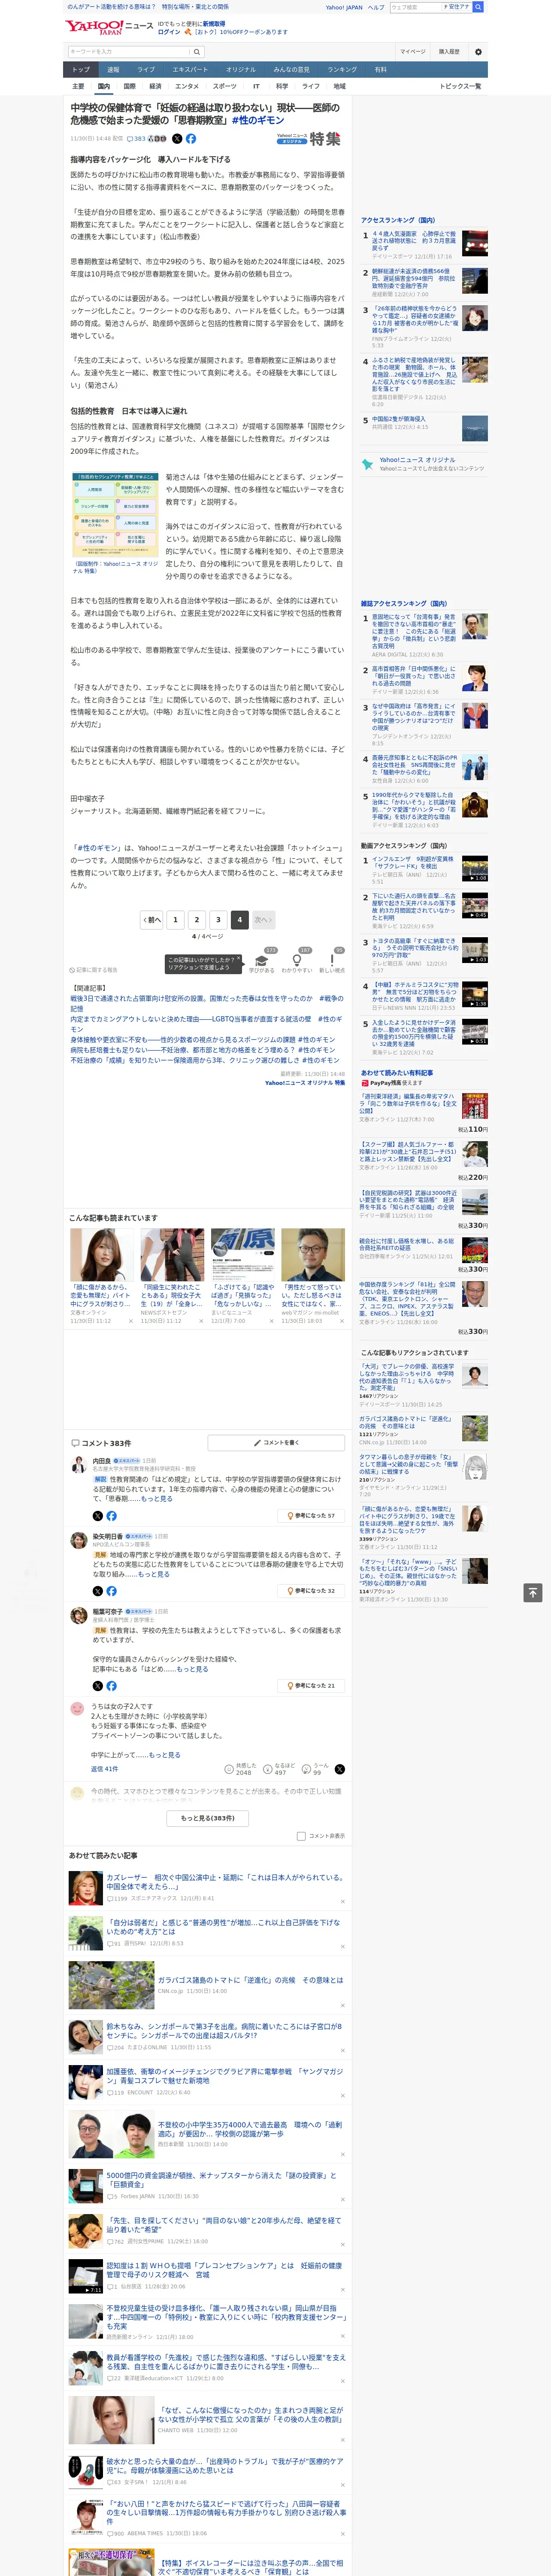React with 学びがある graduation cap icon
The height and width of the screenshot is (2576, 551).
(262, 960)
